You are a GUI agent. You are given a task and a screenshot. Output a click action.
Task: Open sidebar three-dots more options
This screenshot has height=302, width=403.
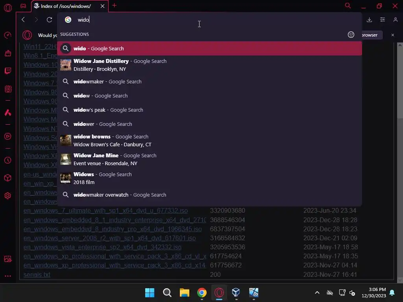pos(8,276)
